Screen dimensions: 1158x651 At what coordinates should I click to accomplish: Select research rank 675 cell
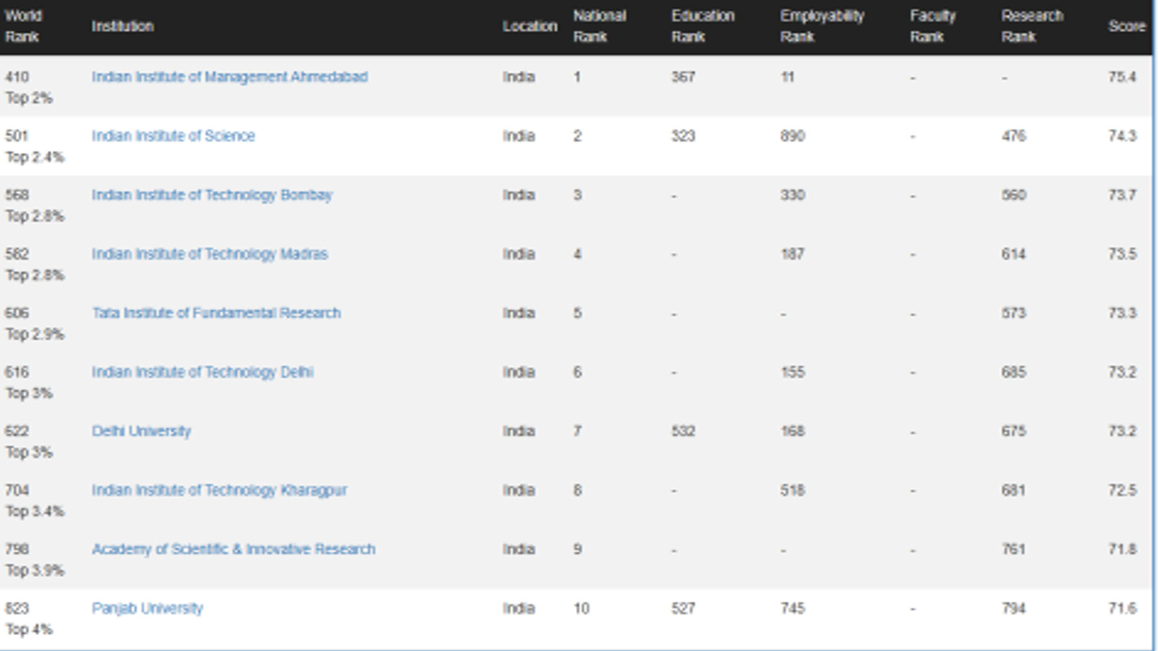[1014, 432]
